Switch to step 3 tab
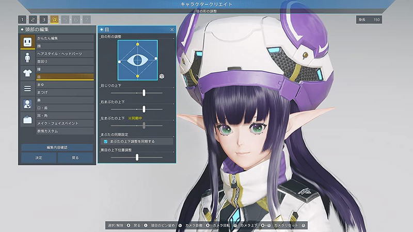 pos(43,20)
